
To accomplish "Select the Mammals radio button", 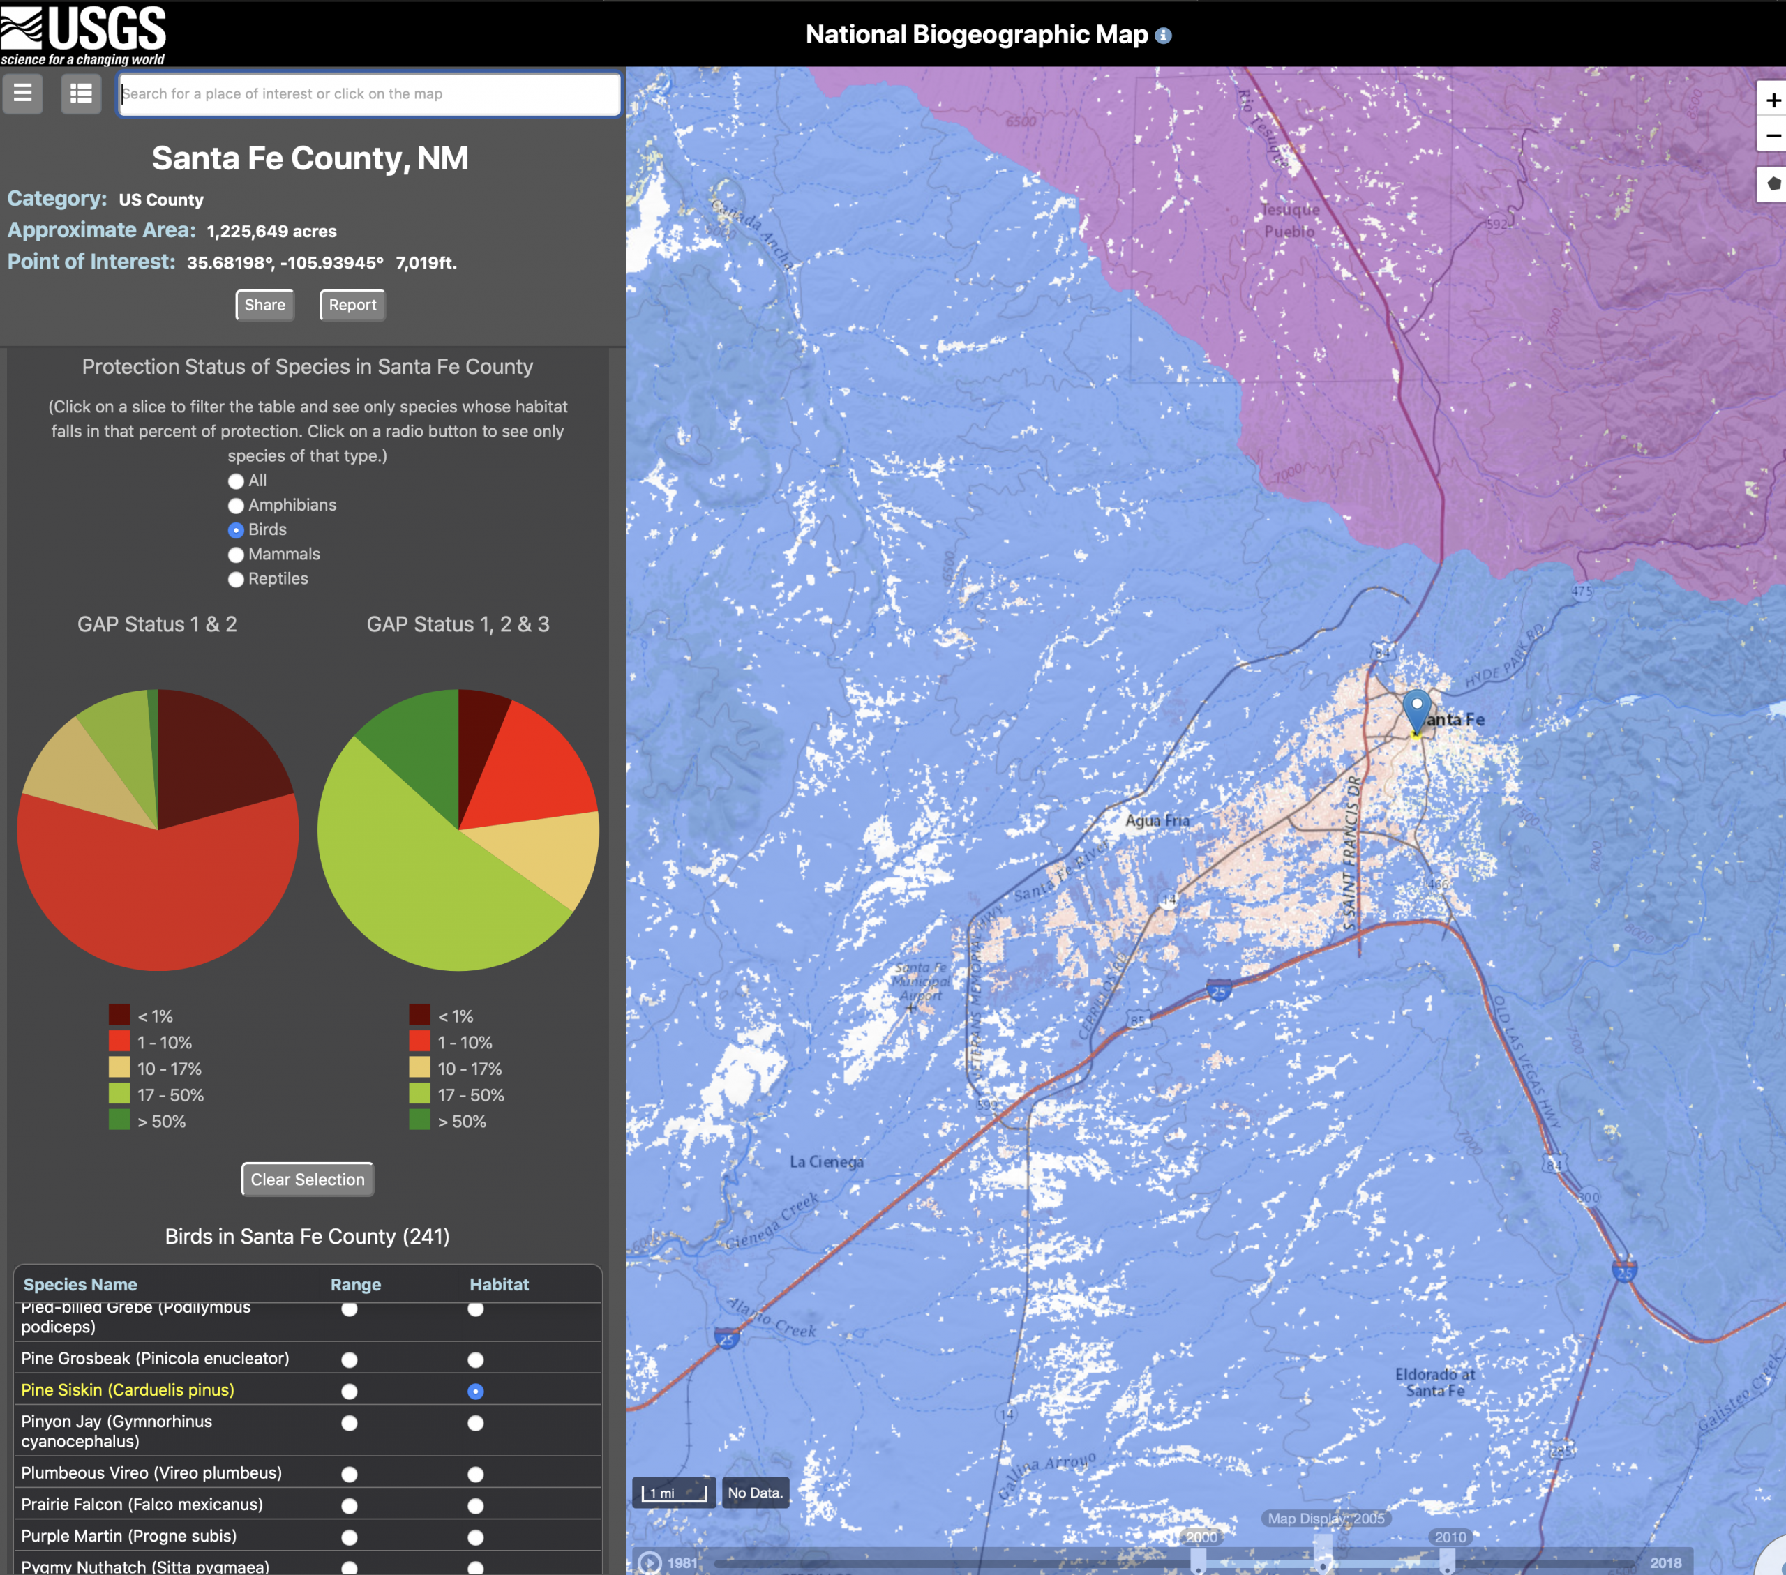I will coord(236,555).
